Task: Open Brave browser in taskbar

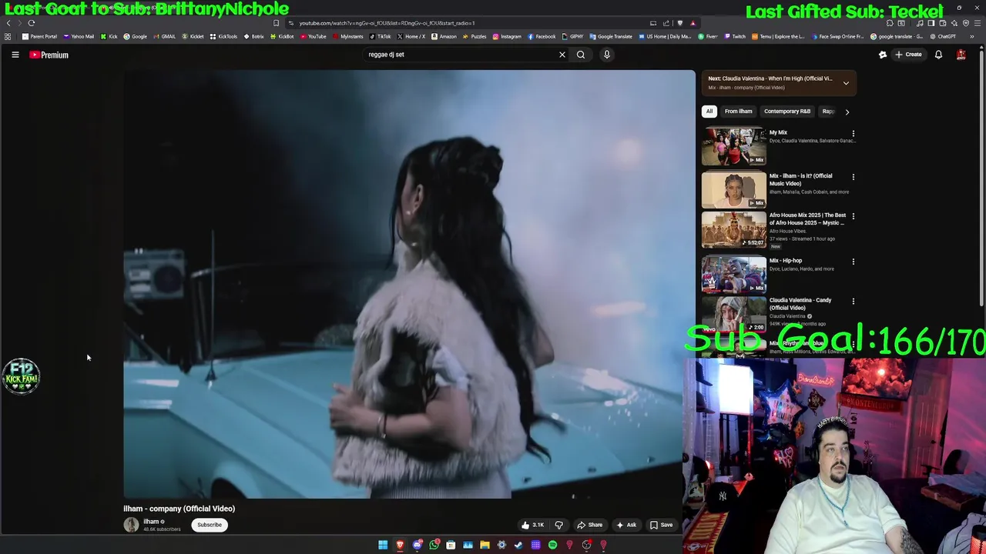Action: (400, 545)
